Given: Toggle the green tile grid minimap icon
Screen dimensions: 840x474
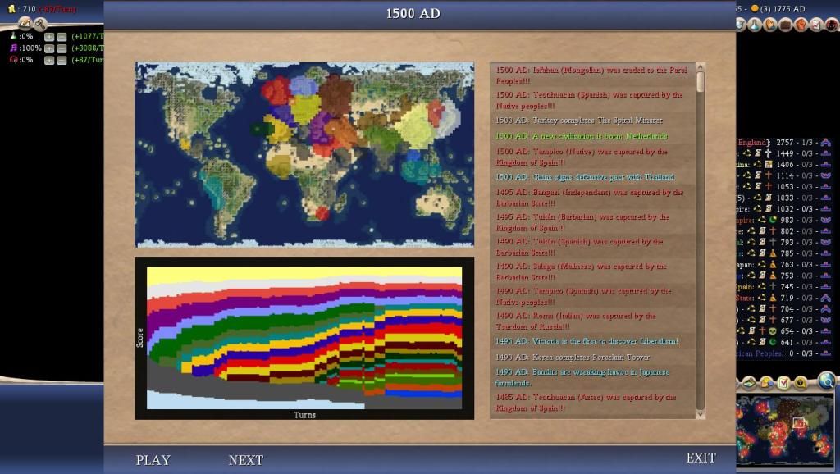Looking at the screenshot, I should point(749,382).
